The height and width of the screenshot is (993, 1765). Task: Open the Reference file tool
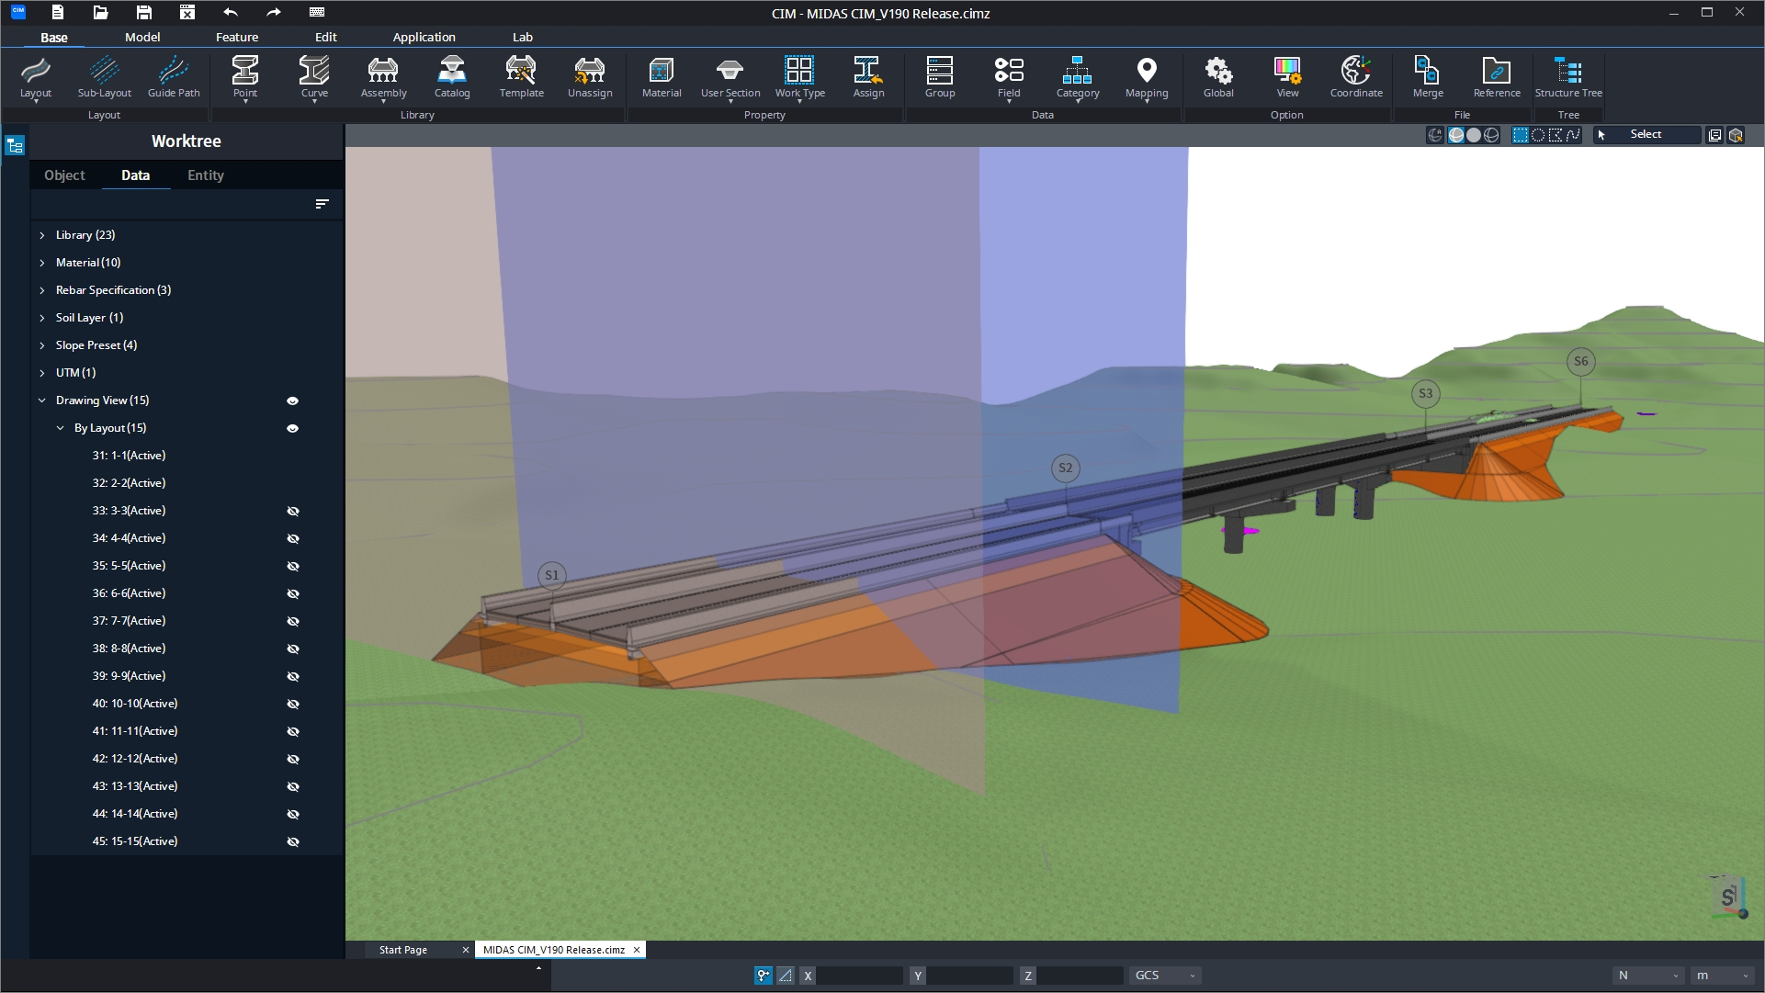click(1497, 77)
